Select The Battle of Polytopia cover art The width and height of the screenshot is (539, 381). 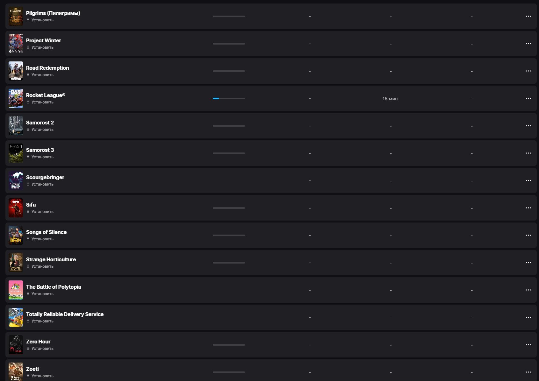point(16,290)
